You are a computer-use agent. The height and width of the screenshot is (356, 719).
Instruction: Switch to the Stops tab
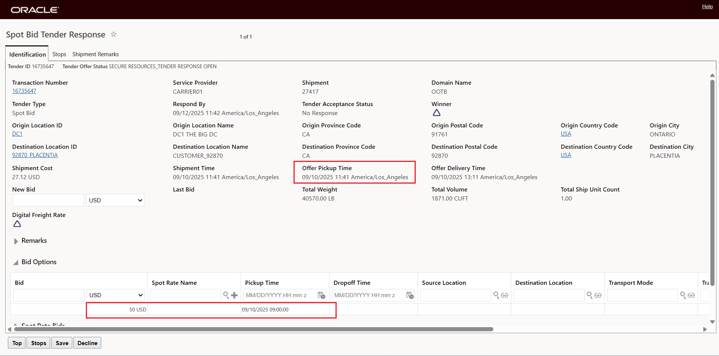coord(59,54)
